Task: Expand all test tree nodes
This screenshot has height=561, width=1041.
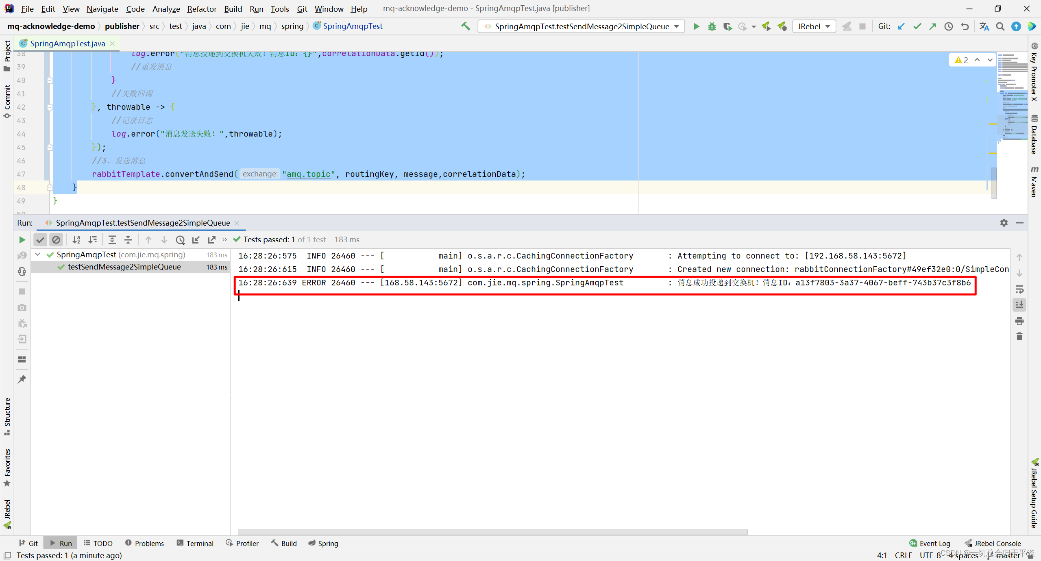Action: pos(112,240)
